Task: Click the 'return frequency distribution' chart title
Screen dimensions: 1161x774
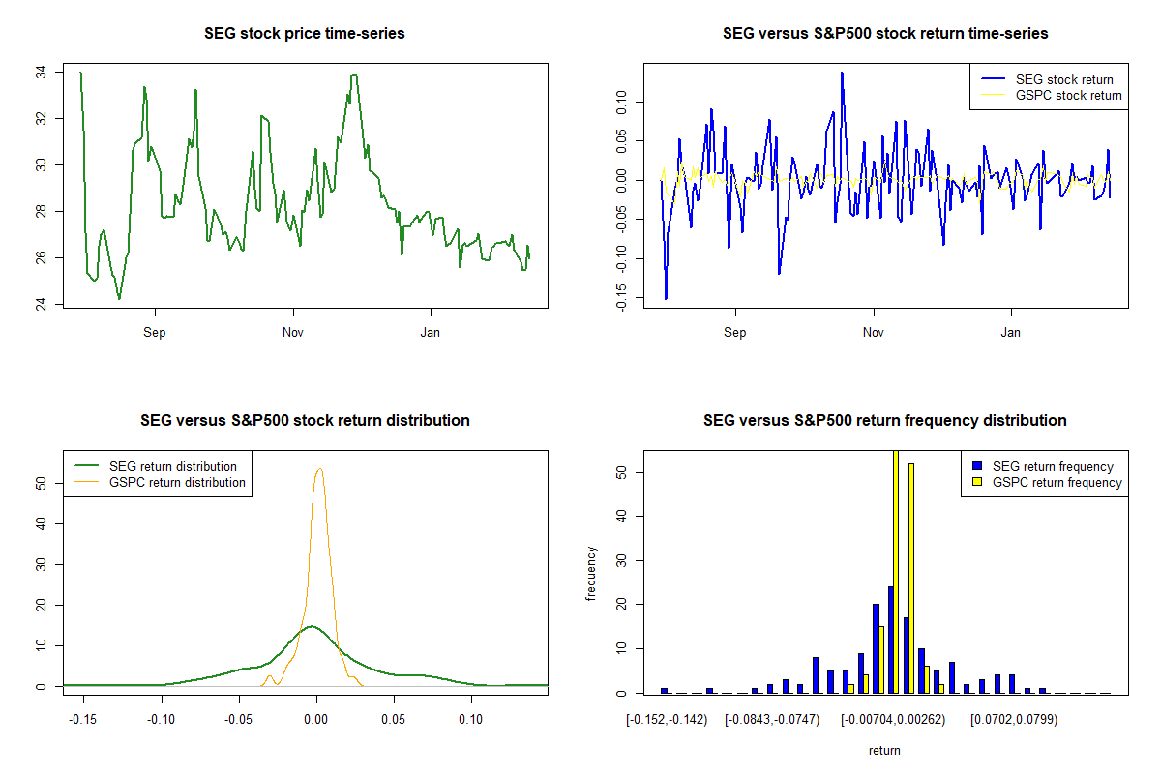Action: point(885,421)
